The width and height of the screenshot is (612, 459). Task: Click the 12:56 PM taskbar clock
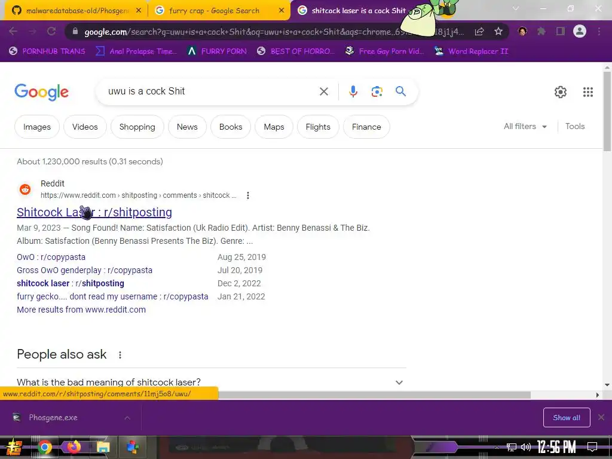pos(556,447)
